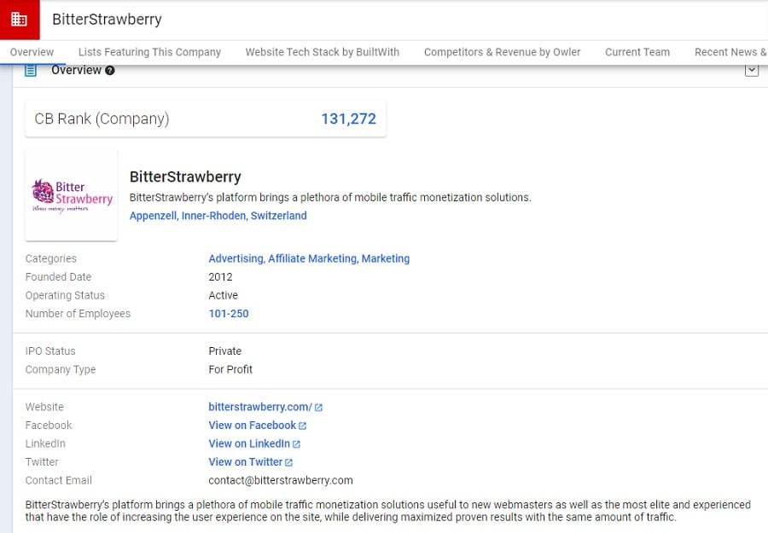The height and width of the screenshot is (533, 768).
Task: Click the Categories field label
Action: (51, 258)
